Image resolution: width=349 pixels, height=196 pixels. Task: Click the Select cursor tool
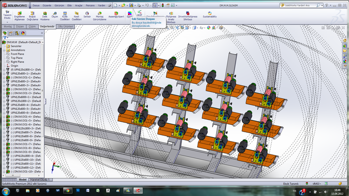click(x=155, y=5)
